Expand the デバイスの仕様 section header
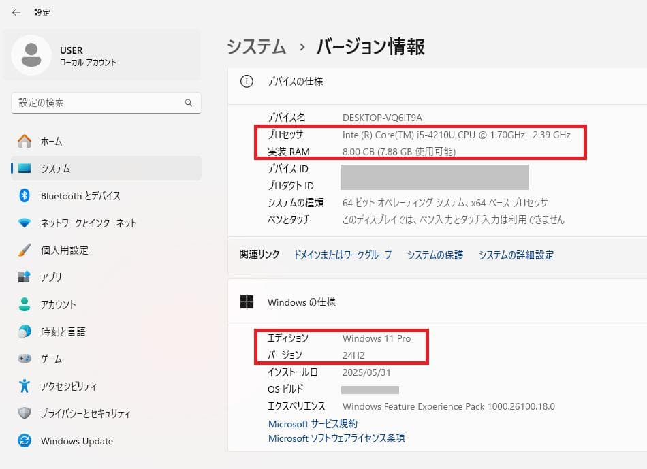647x469 pixels. point(437,86)
